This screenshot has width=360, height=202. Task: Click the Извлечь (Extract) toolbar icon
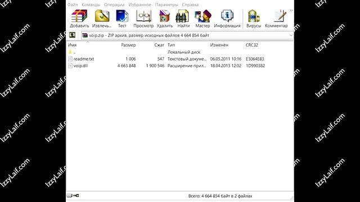[102, 16]
